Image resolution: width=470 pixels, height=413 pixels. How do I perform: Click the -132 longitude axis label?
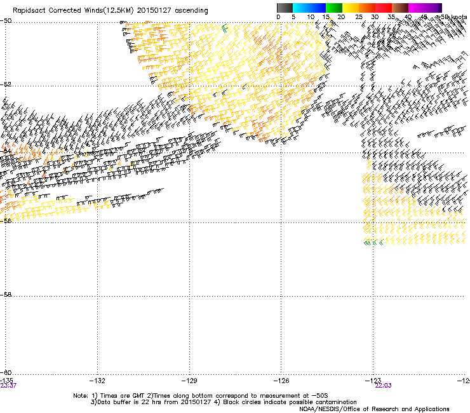click(x=97, y=381)
